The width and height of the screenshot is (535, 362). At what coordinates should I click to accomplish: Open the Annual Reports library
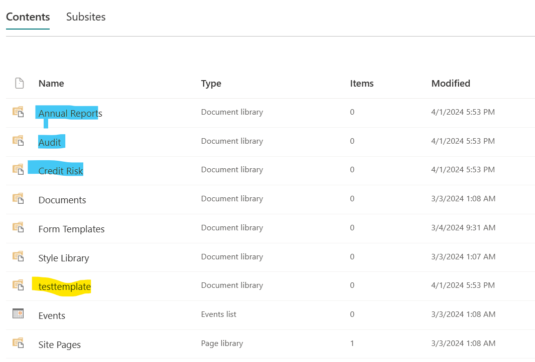click(x=70, y=113)
